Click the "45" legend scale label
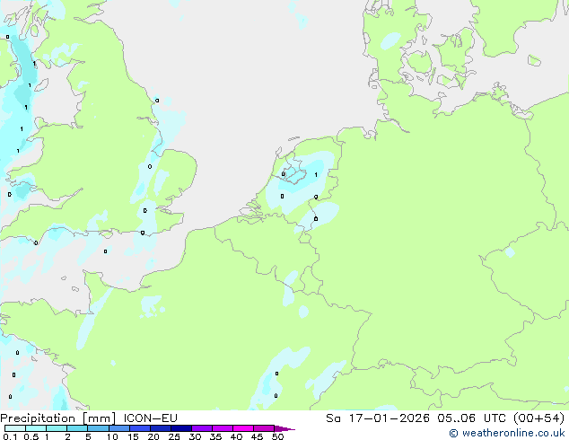The width and height of the screenshot is (569, 440). 257,436
